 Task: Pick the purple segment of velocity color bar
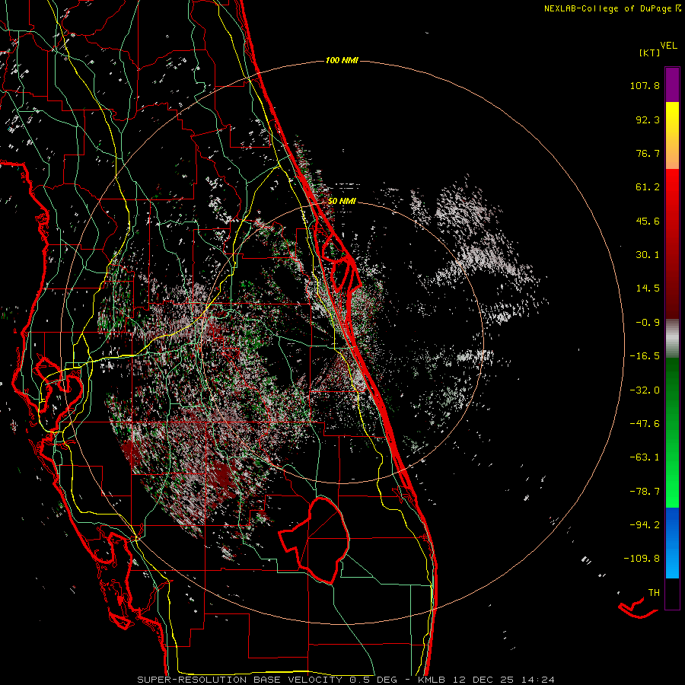click(x=672, y=84)
